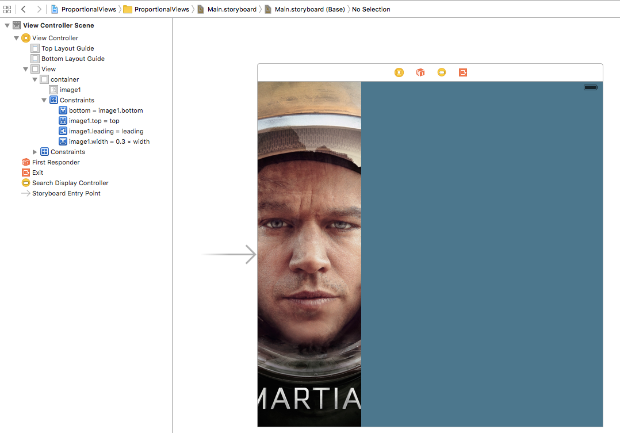Select the container view in outline

click(x=86, y=79)
